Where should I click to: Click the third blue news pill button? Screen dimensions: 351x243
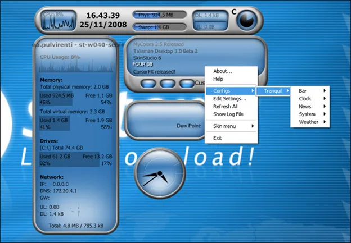click(187, 84)
